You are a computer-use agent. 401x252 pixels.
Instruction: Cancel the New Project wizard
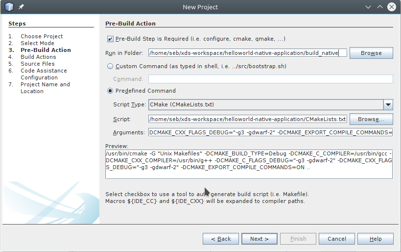click(x=337, y=239)
